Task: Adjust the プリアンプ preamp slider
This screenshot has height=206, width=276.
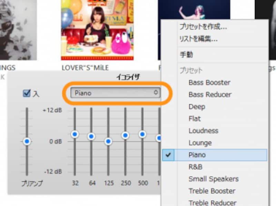Action: pyautogui.click(x=27, y=141)
